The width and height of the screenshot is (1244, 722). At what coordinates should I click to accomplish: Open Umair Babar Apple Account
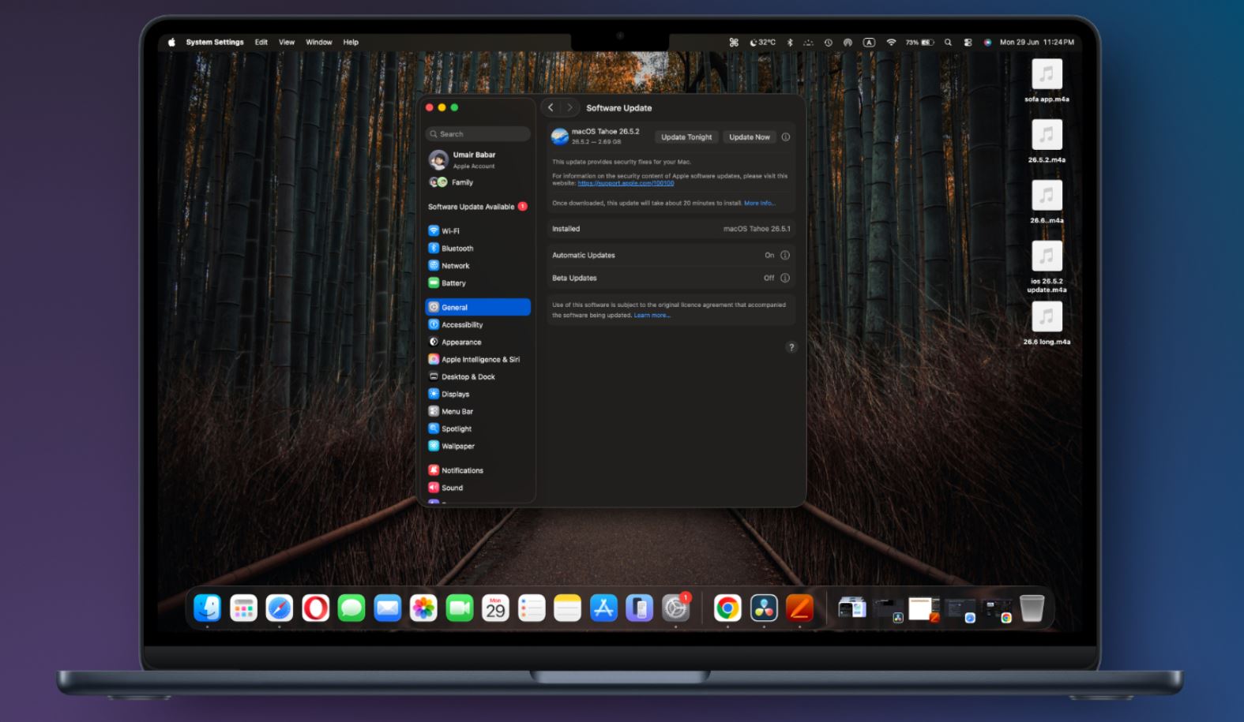coord(478,160)
